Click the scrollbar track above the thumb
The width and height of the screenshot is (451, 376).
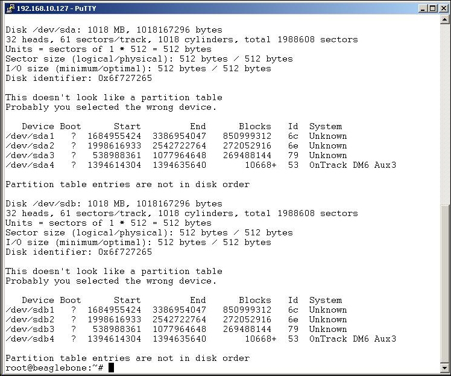444,114
